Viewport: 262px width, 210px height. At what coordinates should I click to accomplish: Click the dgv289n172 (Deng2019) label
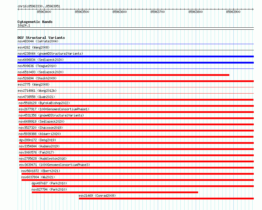click(37, 140)
